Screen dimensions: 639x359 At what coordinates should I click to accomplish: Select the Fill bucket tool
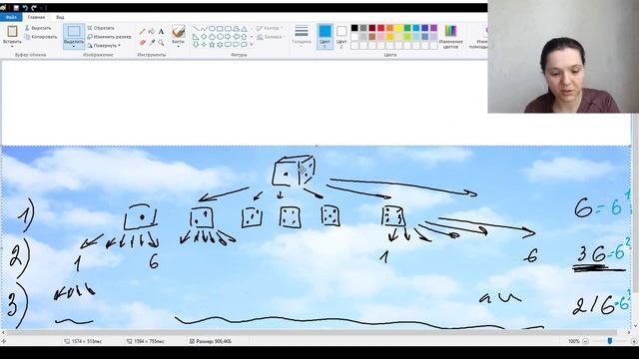click(x=152, y=31)
